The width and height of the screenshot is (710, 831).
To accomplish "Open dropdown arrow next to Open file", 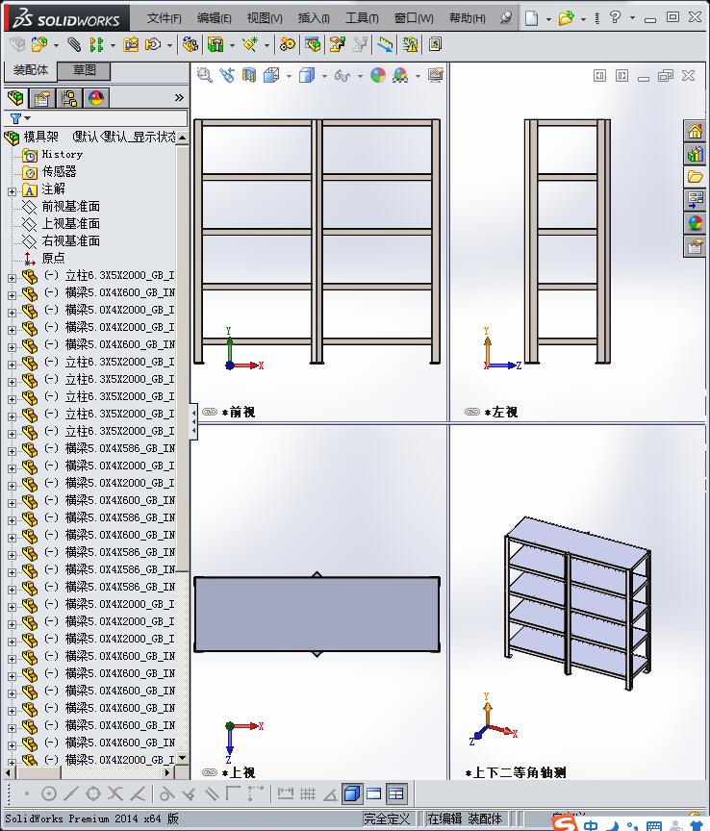I will click(x=583, y=19).
